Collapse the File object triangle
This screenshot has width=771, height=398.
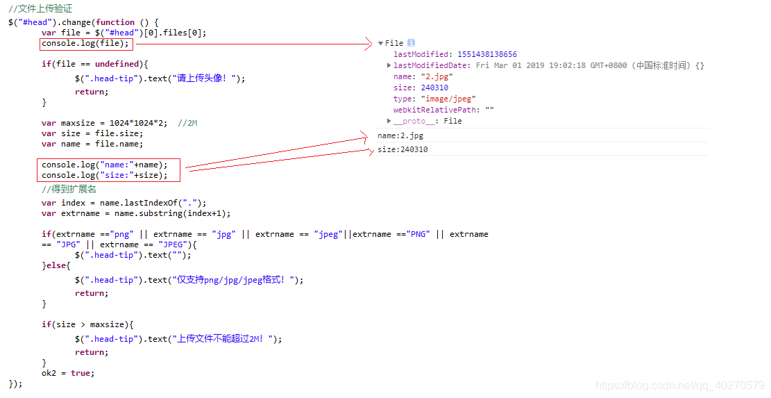pos(380,43)
